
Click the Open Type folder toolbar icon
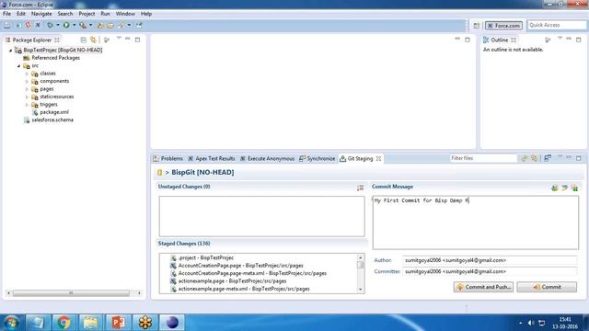point(100,26)
